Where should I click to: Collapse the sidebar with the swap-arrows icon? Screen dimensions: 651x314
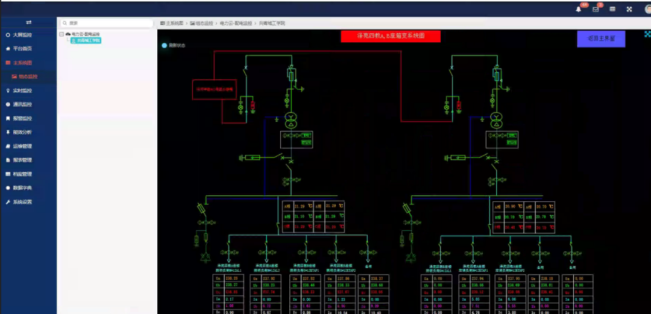point(29,22)
